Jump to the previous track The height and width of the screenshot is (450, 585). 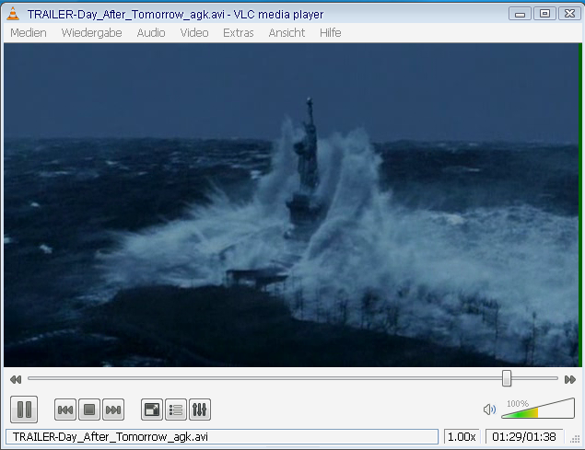pos(65,410)
